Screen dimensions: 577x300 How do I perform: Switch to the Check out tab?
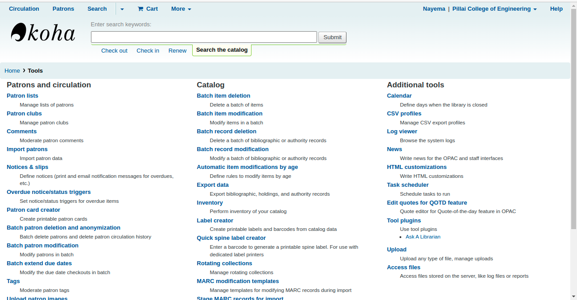point(114,50)
